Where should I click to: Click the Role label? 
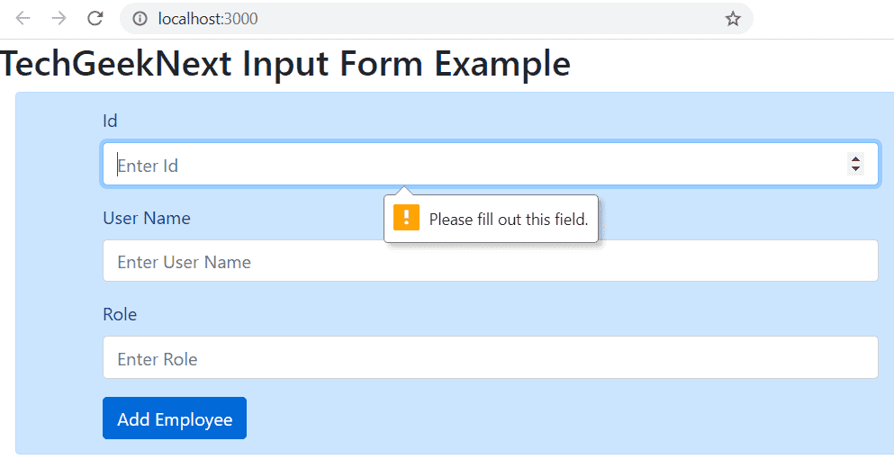[120, 314]
